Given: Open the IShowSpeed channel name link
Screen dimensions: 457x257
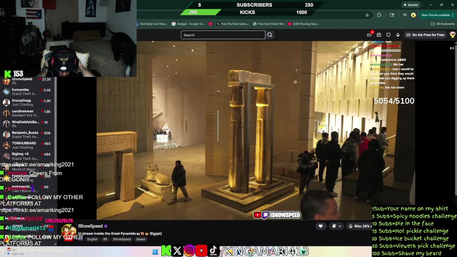Looking at the screenshot, I should (x=90, y=226).
